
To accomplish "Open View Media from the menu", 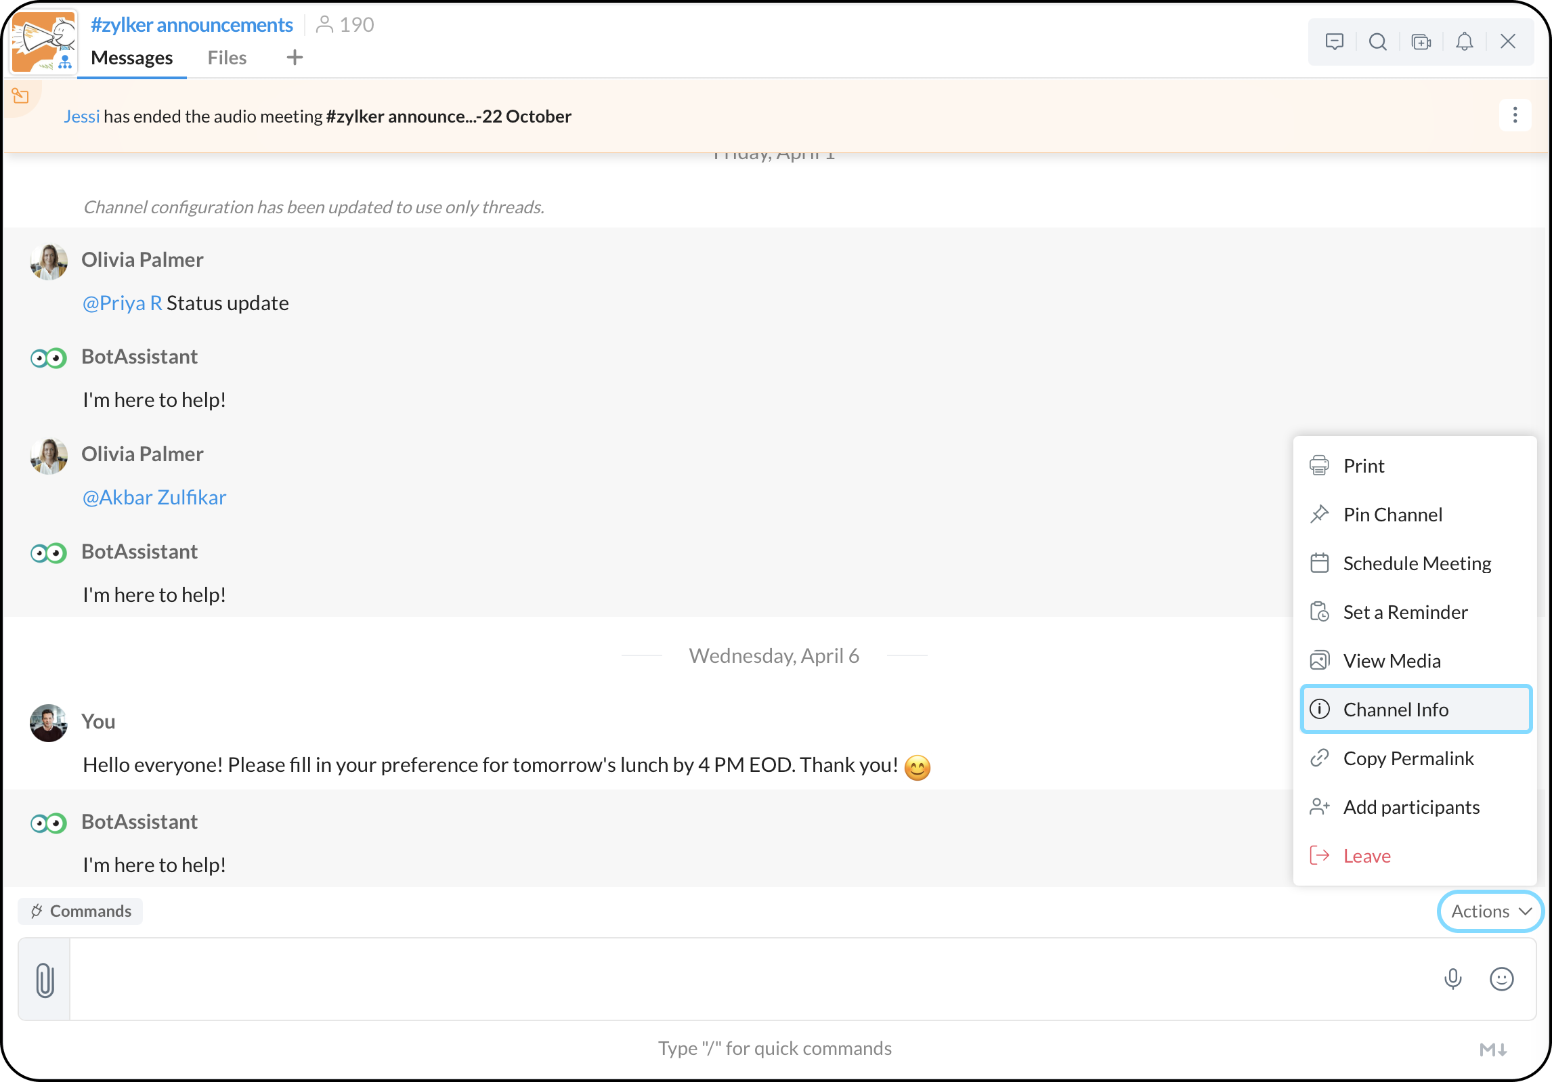I will point(1415,661).
